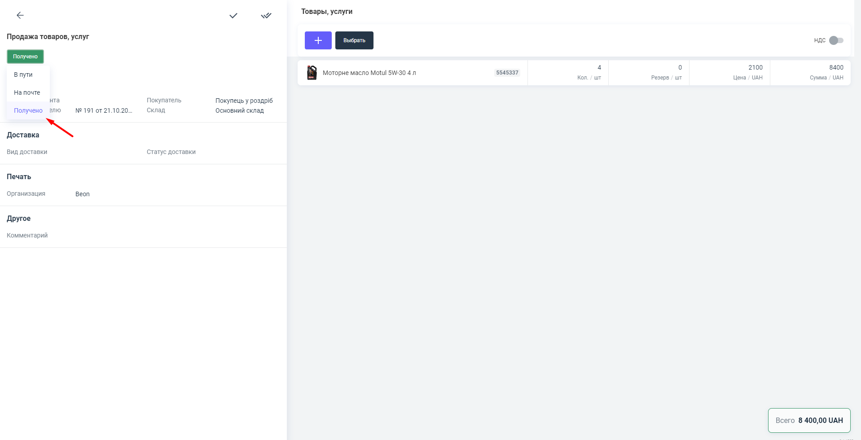861x440 pixels.
Task: Click the document number № 191 field
Action: (104, 110)
